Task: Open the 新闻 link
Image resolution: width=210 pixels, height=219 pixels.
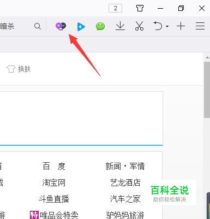Action: click(113, 166)
